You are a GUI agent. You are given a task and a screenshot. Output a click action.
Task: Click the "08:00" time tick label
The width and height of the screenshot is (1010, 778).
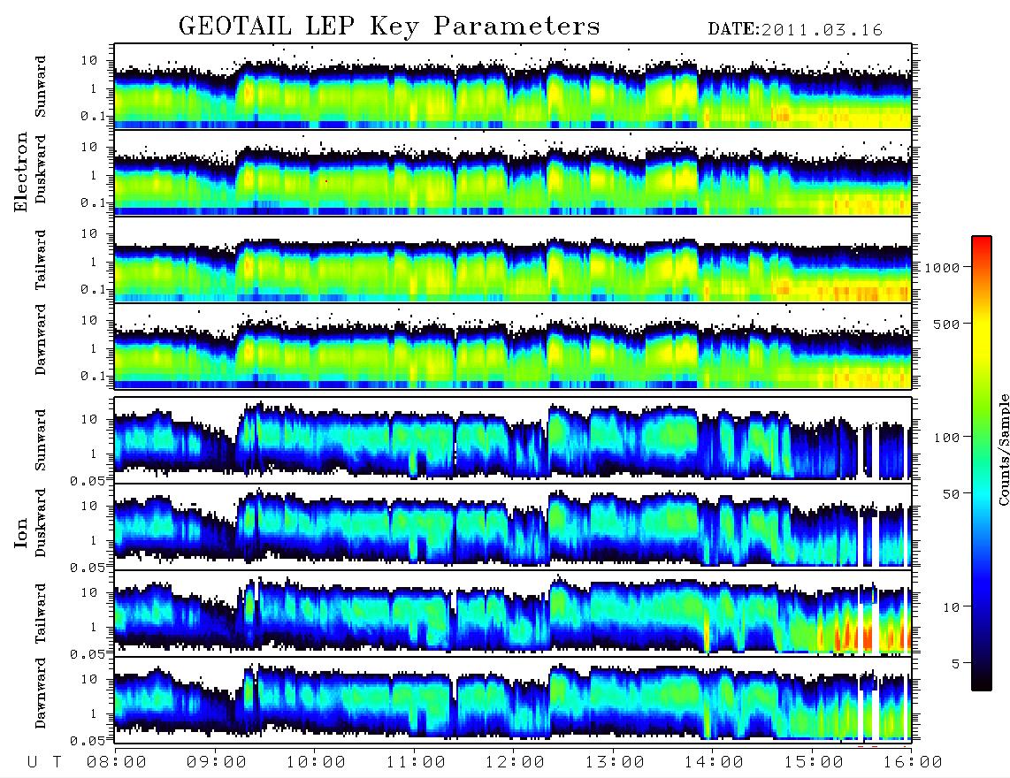click(x=117, y=762)
